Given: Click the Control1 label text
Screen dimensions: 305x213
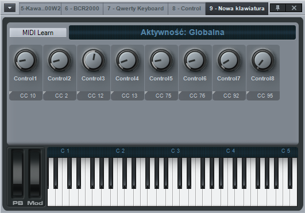Looking at the screenshot, I should [x=25, y=79].
